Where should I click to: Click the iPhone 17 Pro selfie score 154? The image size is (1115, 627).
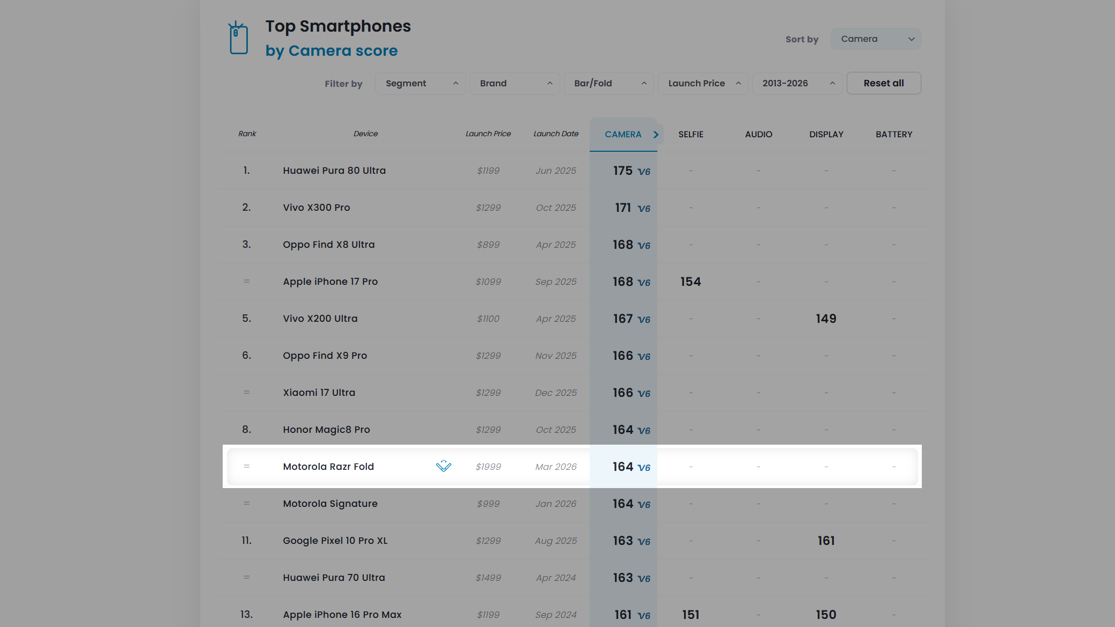tap(691, 282)
